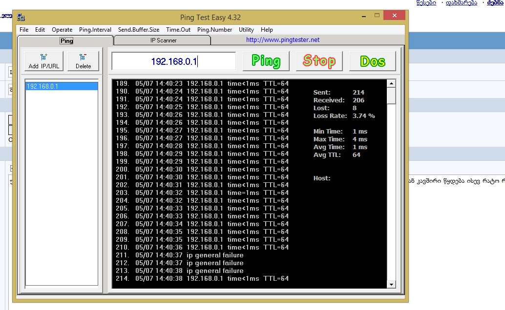Image resolution: width=505 pixels, height=310 pixels.
Task: Open the Operate menu
Action: [62, 30]
